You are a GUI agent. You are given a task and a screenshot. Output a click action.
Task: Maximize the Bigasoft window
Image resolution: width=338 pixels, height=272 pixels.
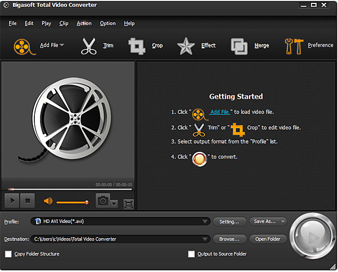[314, 5]
